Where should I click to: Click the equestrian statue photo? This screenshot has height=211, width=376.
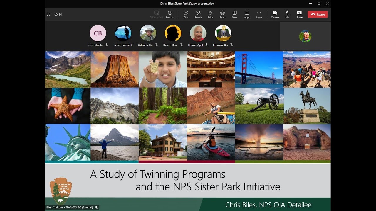tap(307, 106)
